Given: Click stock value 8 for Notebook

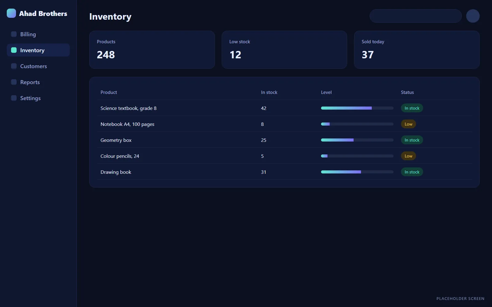Looking at the screenshot, I should coord(262,124).
